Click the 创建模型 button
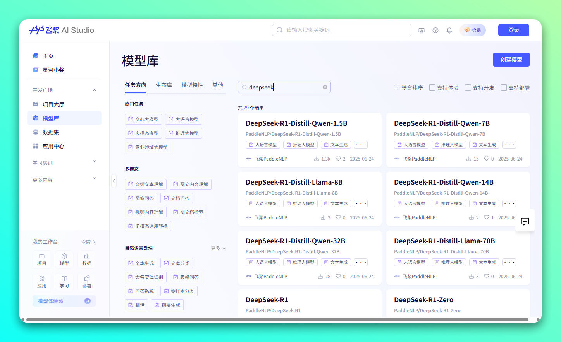Image resolution: width=561 pixels, height=342 pixels. 511,60
